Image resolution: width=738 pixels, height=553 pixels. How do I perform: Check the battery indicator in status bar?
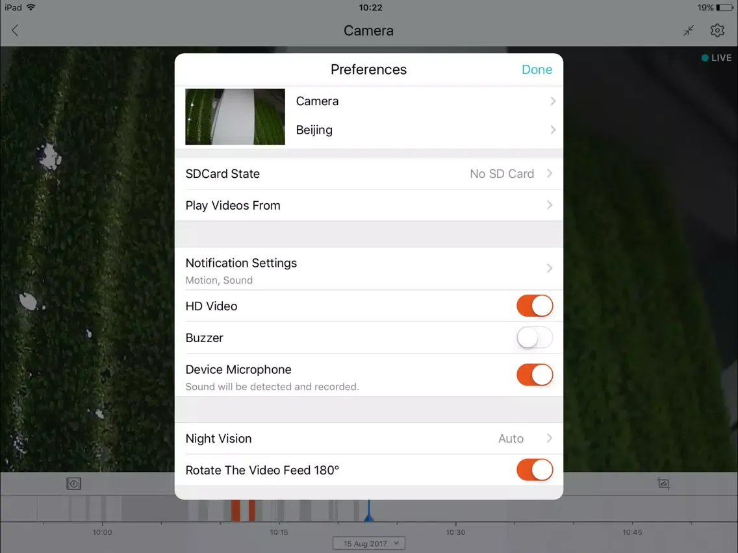(724, 8)
